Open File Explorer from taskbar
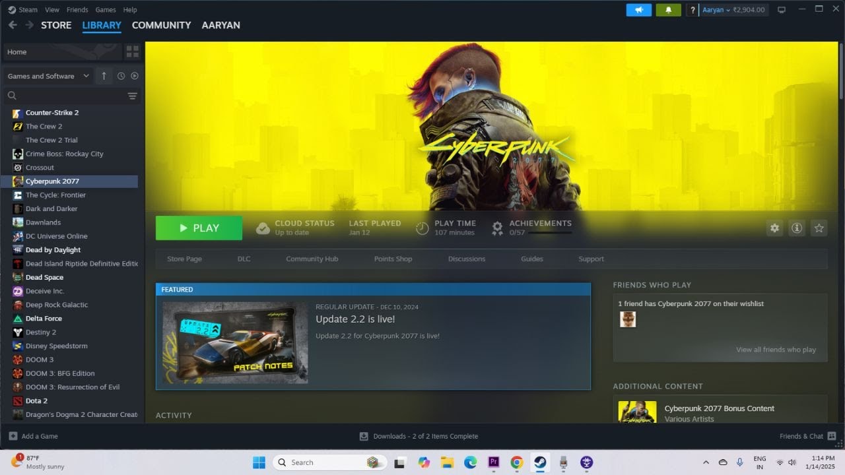Image resolution: width=845 pixels, height=475 pixels. coord(447,462)
